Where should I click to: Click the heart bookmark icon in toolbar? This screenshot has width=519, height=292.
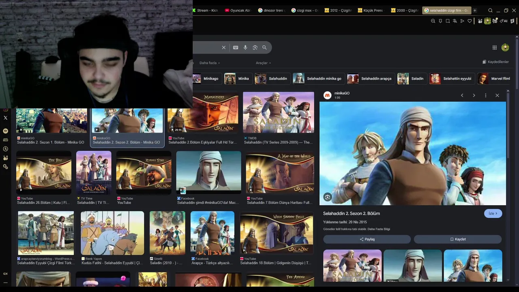click(470, 21)
